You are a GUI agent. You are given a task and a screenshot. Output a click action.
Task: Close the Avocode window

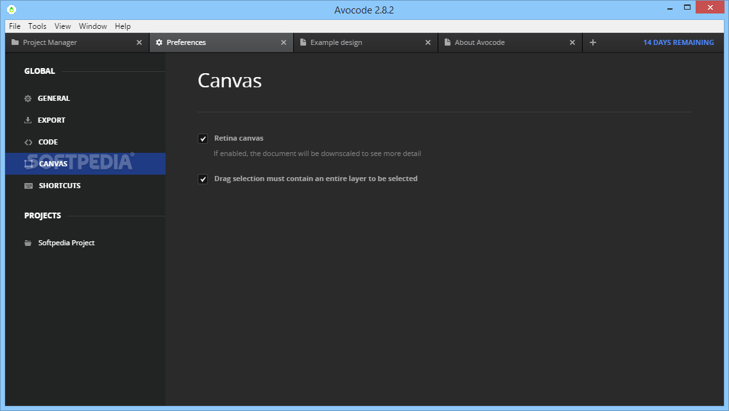pos(710,8)
